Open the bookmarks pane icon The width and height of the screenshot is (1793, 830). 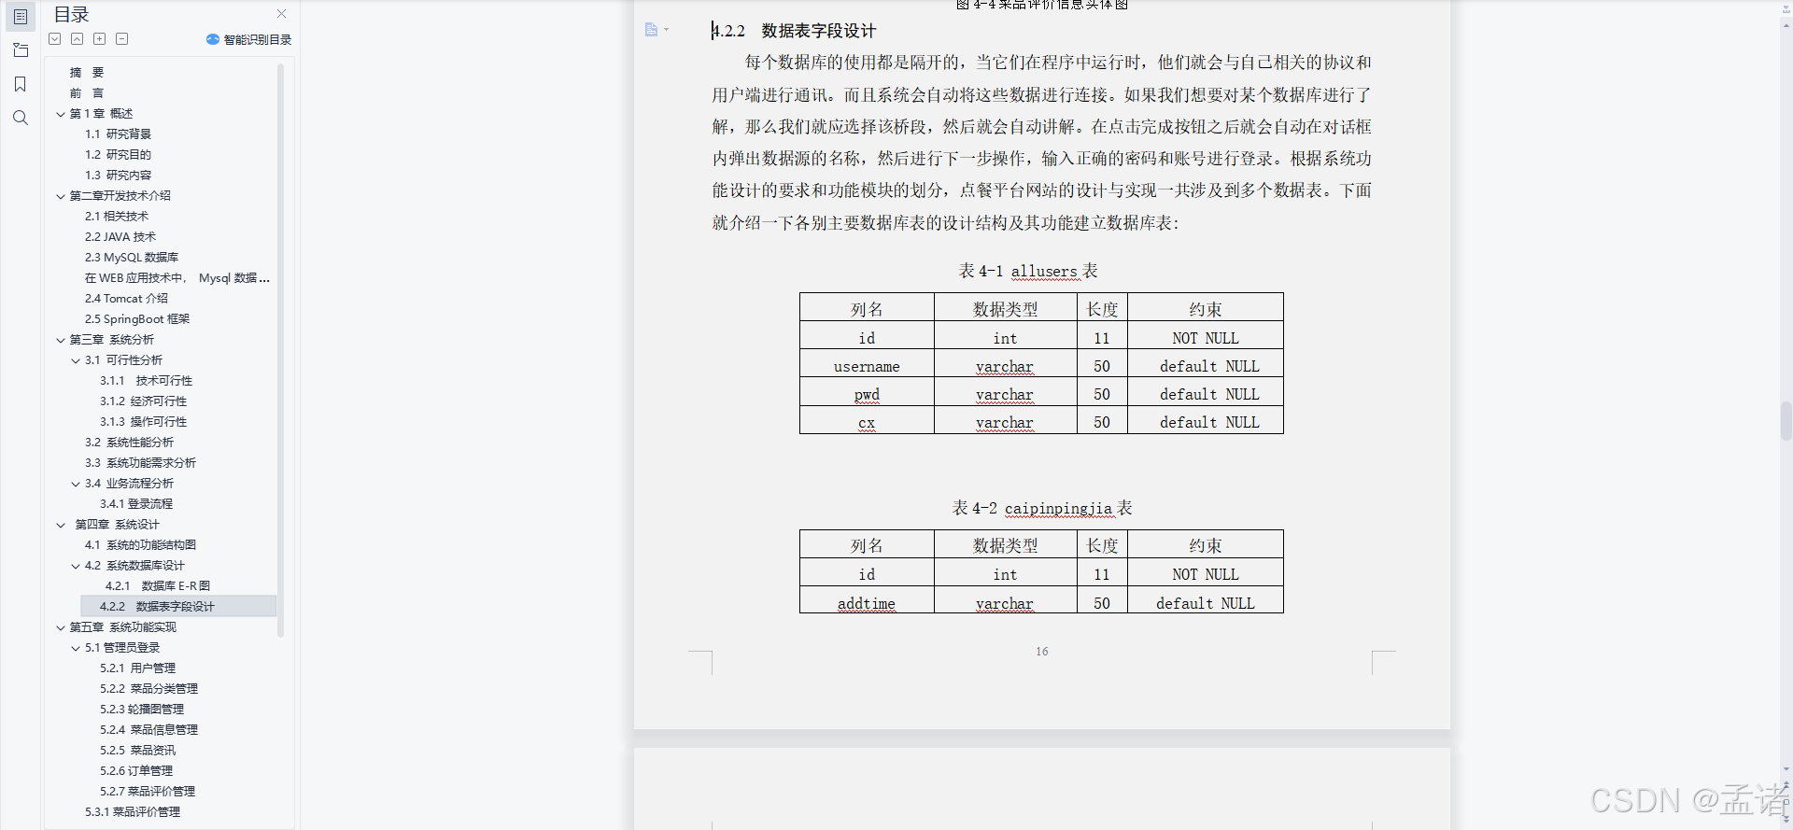(21, 84)
